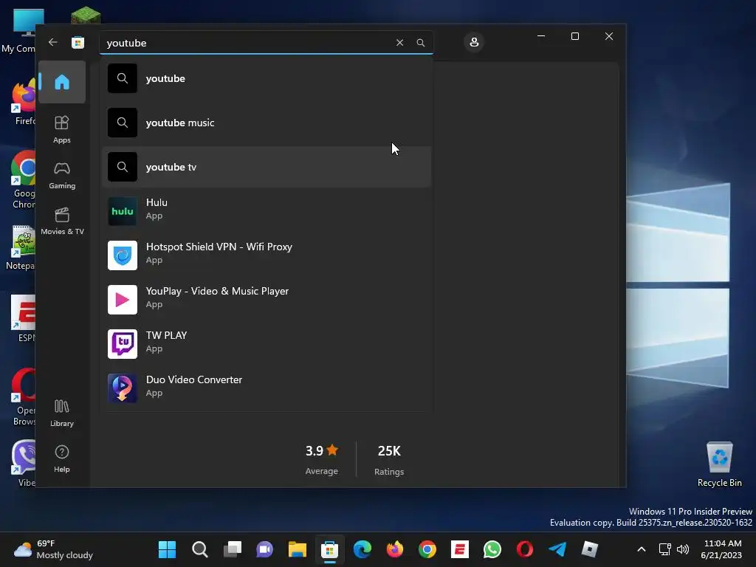Go back with the Store back arrow
This screenshot has width=756, height=567.
pyautogui.click(x=53, y=42)
